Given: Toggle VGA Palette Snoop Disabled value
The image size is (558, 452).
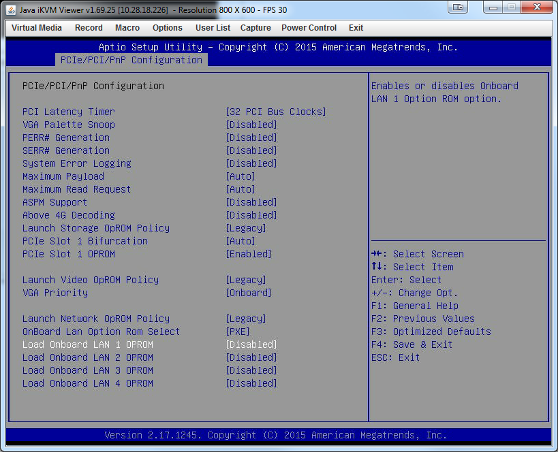Looking at the screenshot, I should [x=251, y=125].
